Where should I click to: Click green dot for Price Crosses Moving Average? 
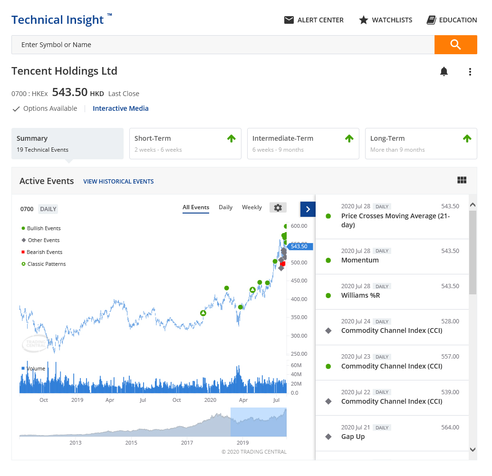click(x=328, y=216)
